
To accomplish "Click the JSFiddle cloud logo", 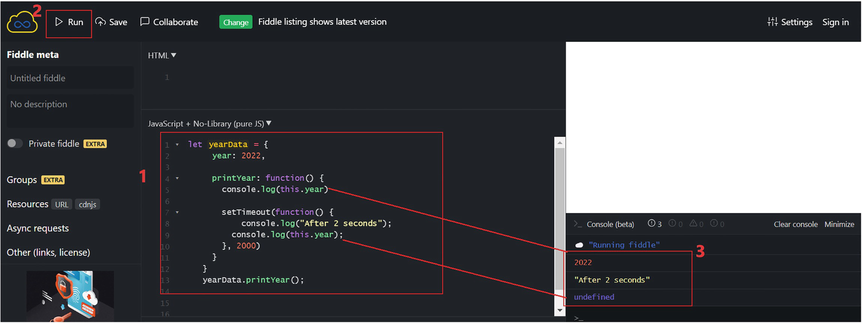I will 22,23.
